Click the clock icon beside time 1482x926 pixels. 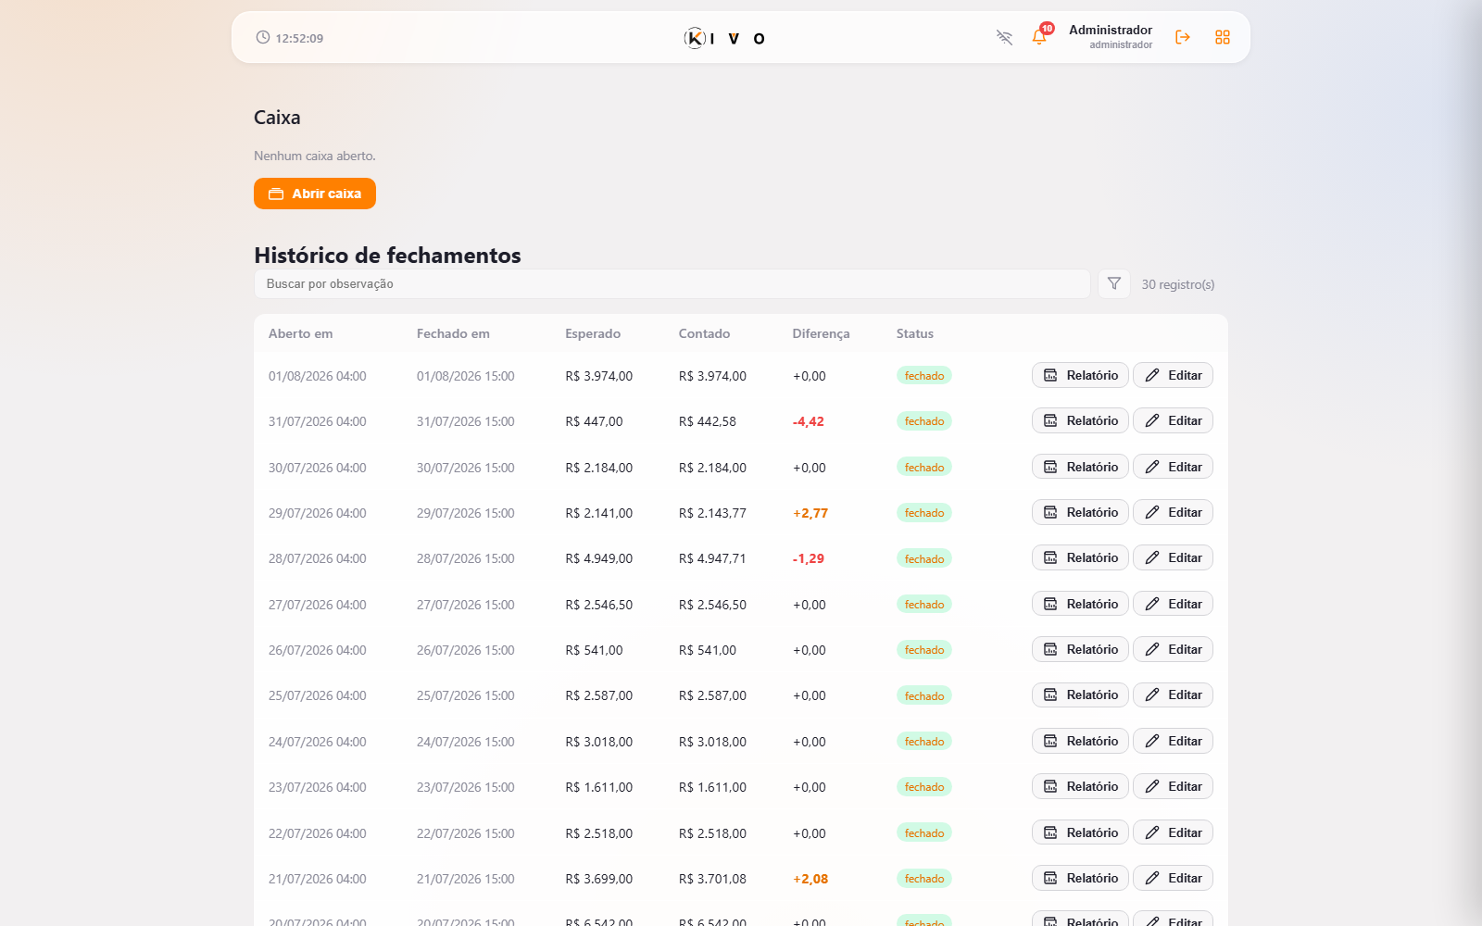[263, 37]
